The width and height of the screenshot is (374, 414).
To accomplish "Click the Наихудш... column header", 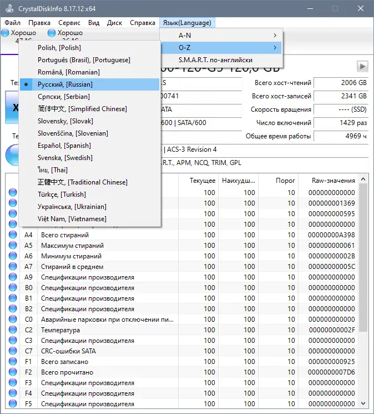I will tap(239, 181).
